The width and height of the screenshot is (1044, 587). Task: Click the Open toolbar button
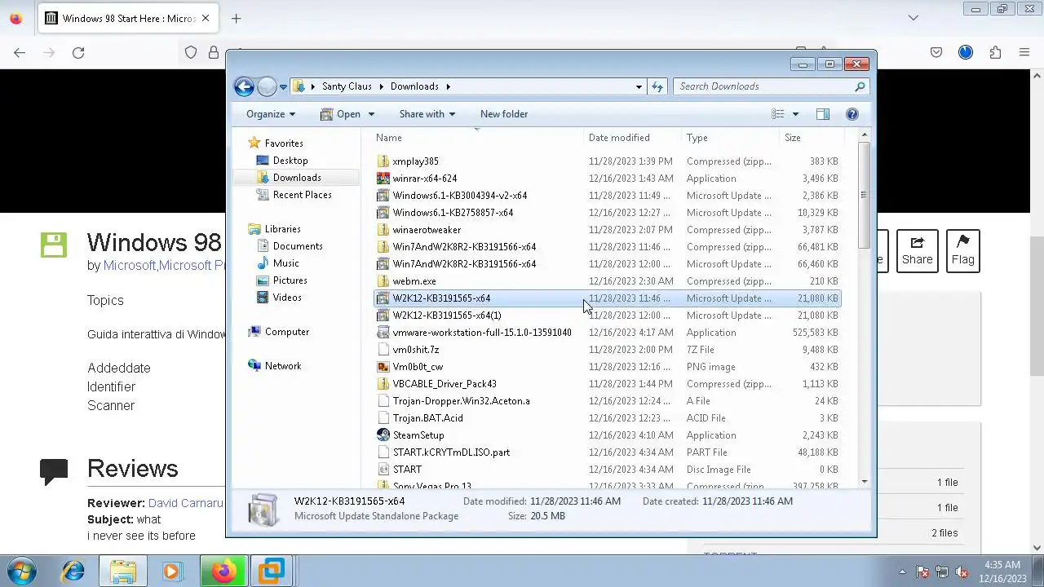tap(341, 114)
